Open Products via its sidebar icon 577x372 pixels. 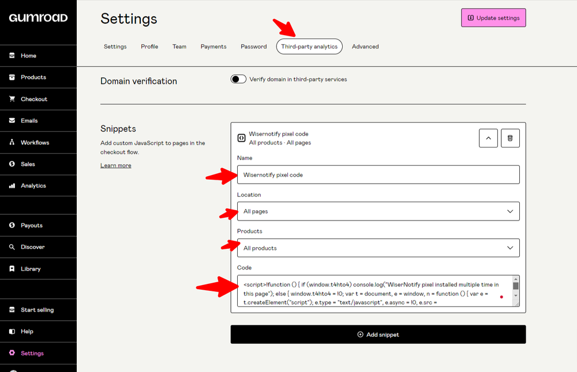coord(12,77)
